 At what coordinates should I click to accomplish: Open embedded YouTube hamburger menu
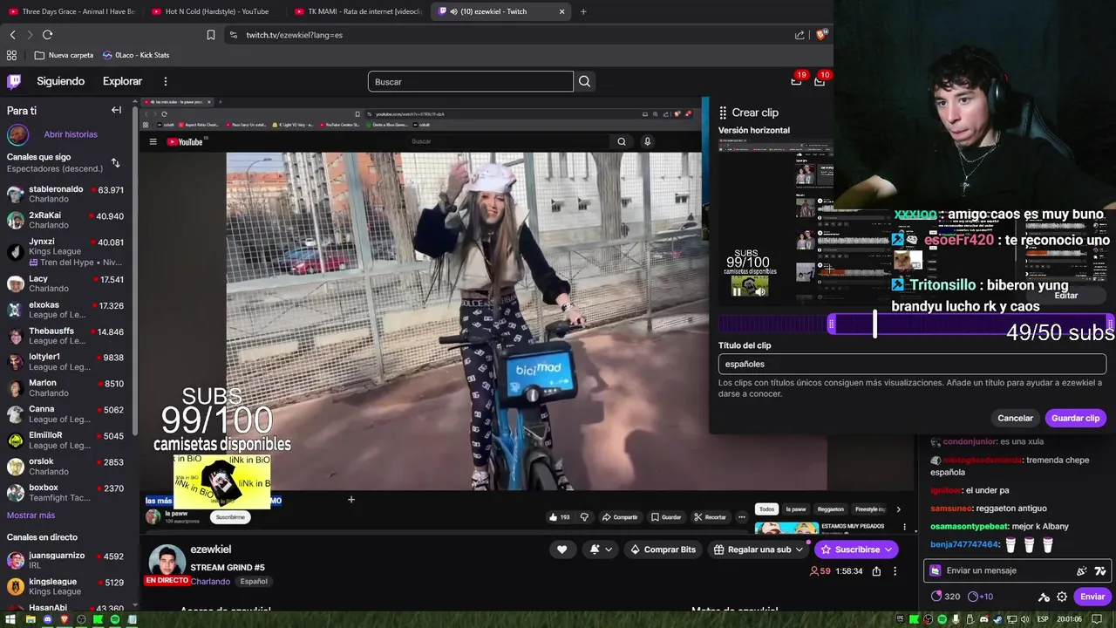pyautogui.click(x=153, y=141)
